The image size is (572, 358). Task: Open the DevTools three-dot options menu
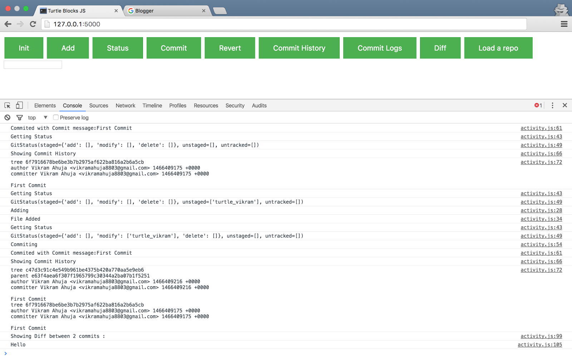(552, 105)
